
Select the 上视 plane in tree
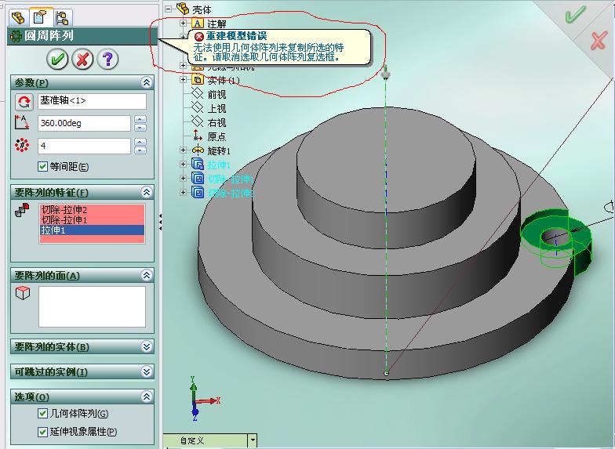[x=217, y=108]
